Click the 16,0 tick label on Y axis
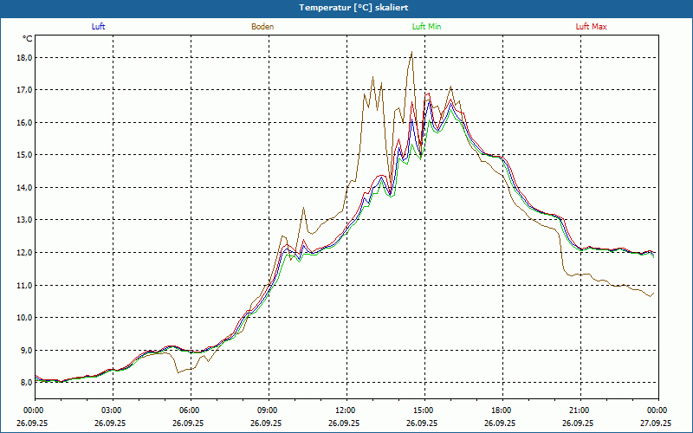The image size is (693, 433). click(23, 123)
